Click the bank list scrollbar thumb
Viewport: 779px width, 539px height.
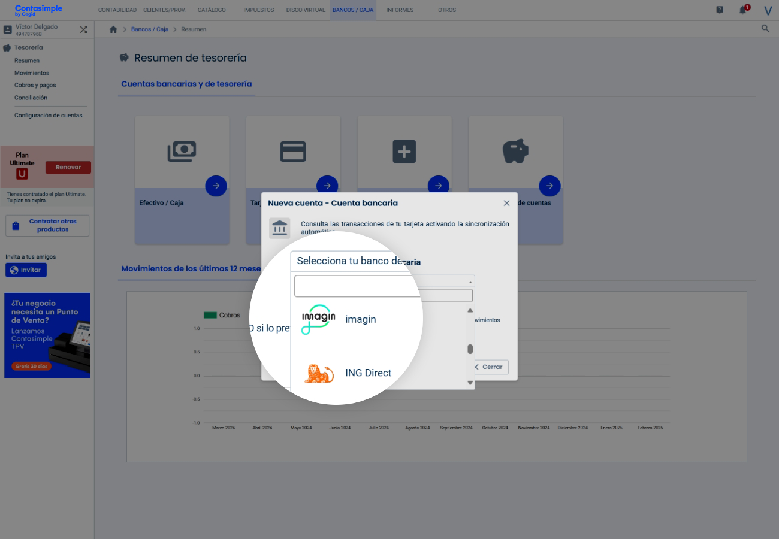[x=470, y=349]
